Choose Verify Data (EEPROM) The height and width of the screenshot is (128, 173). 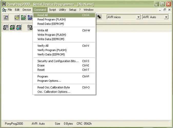tap(64, 54)
